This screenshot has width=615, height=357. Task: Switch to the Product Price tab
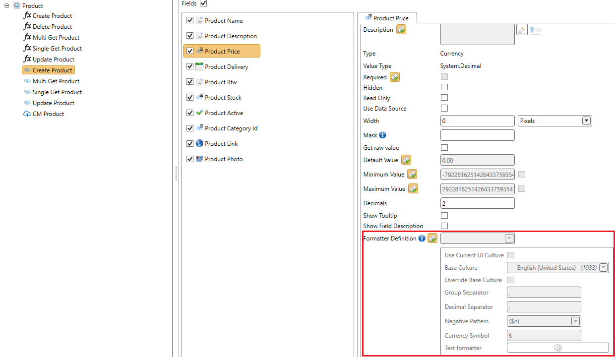coord(387,18)
